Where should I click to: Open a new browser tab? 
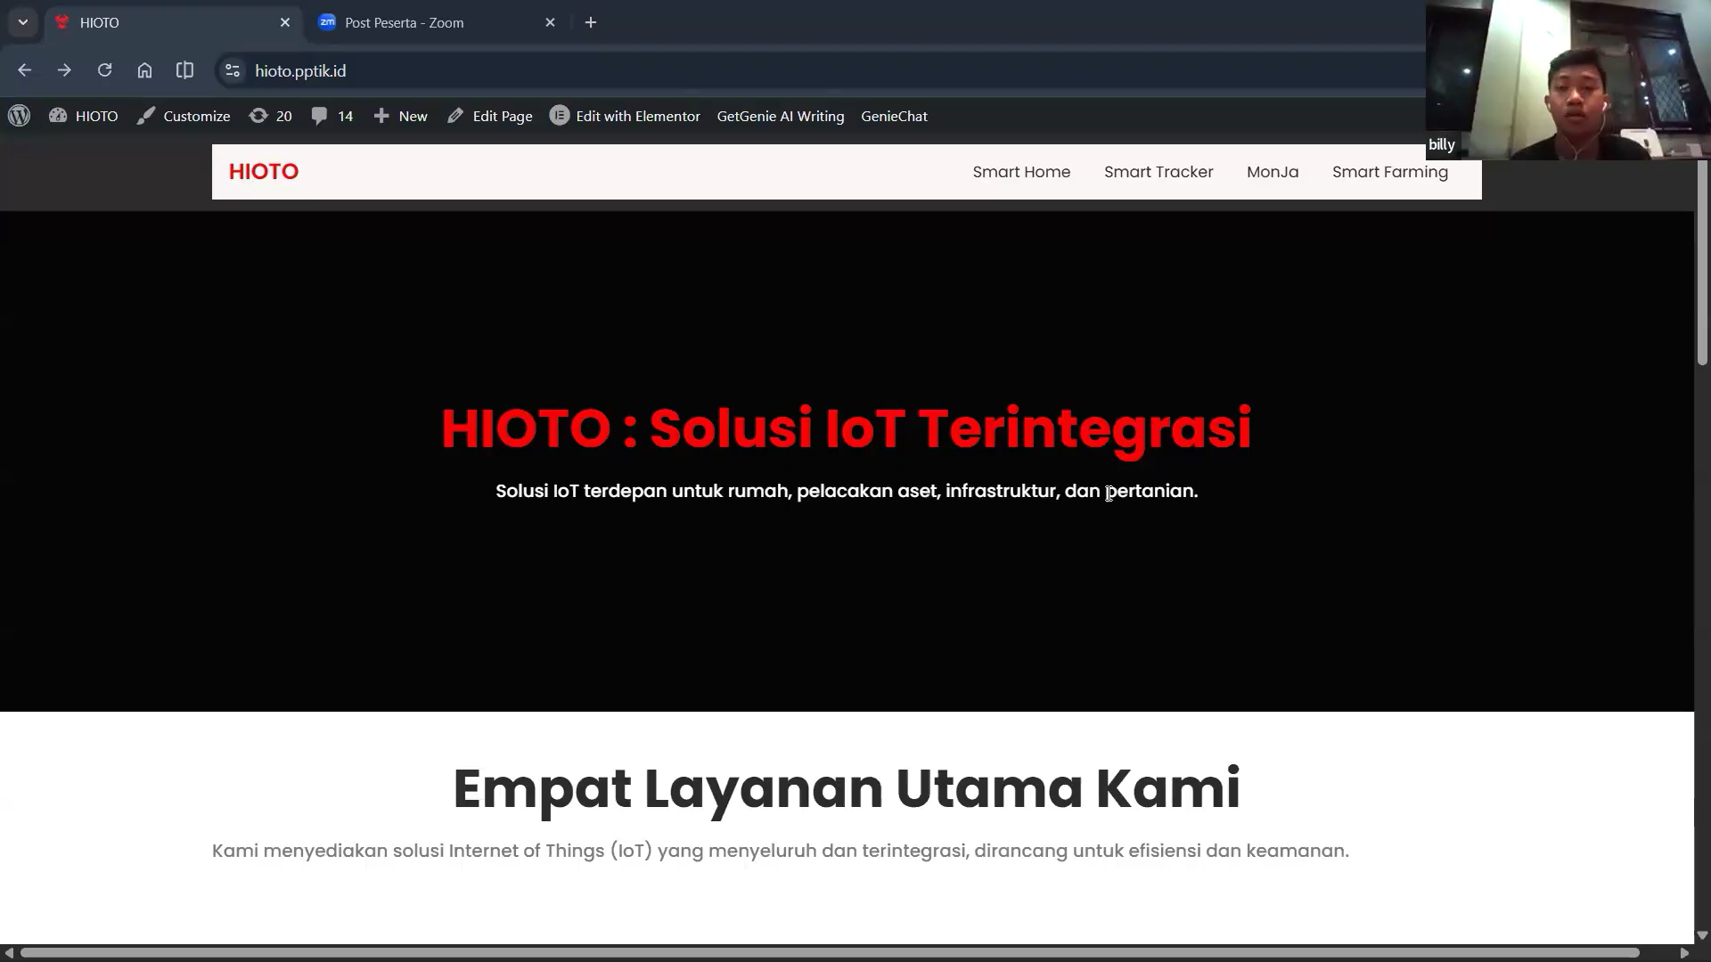click(x=591, y=22)
